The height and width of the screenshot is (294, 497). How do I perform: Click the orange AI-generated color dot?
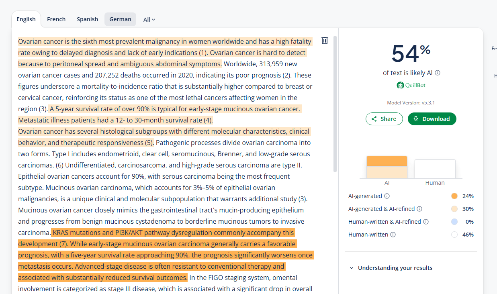tap(454, 196)
